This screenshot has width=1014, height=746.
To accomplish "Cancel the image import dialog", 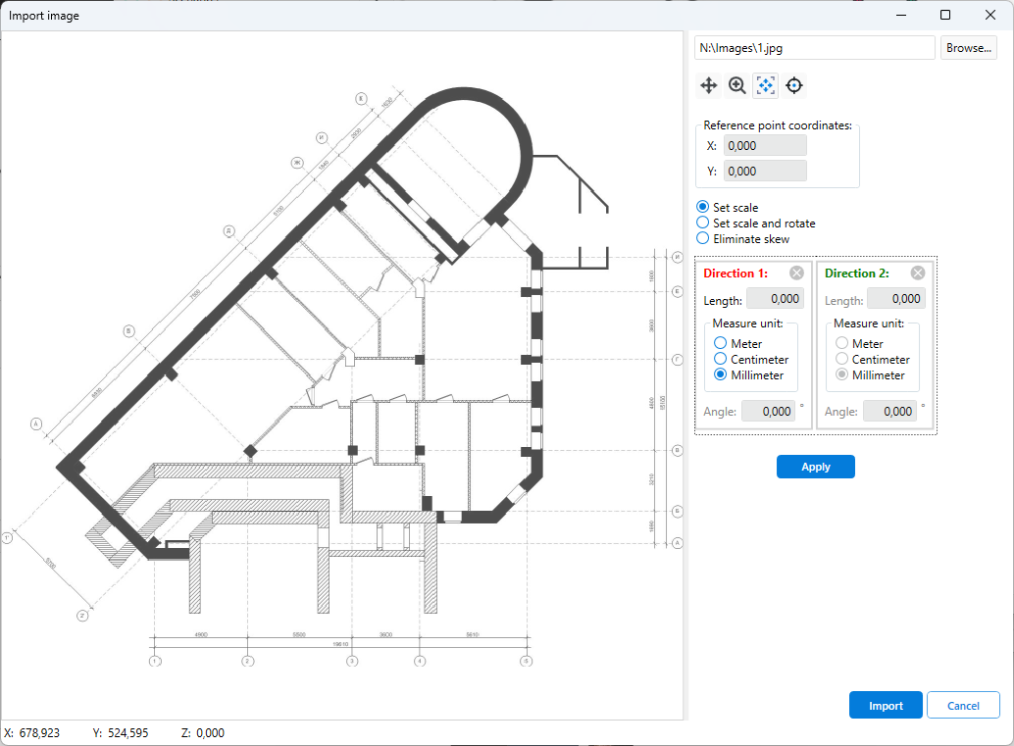I will pyautogui.click(x=963, y=705).
